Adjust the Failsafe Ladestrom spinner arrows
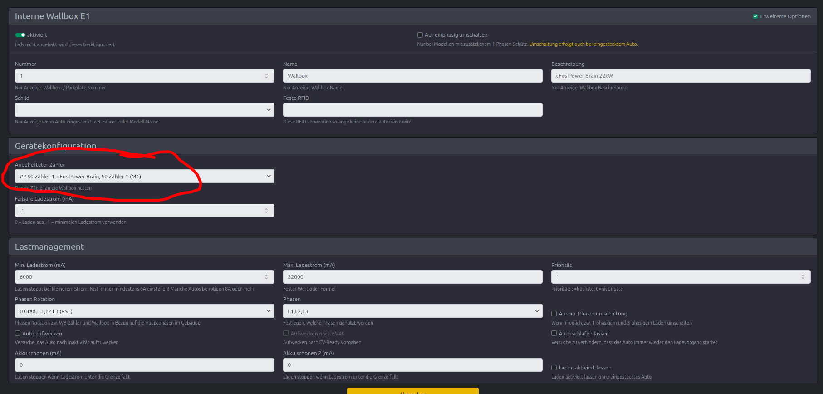The image size is (823, 394). tap(266, 211)
